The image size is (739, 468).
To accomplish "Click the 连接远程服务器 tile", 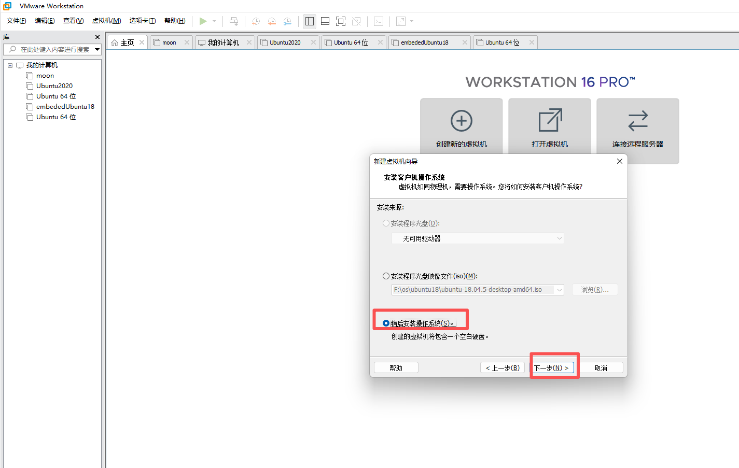I will coord(638,131).
